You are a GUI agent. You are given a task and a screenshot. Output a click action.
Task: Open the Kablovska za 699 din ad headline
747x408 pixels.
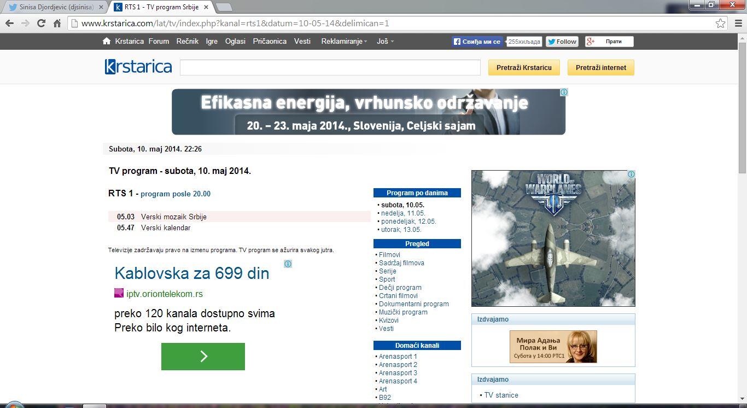pos(191,273)
